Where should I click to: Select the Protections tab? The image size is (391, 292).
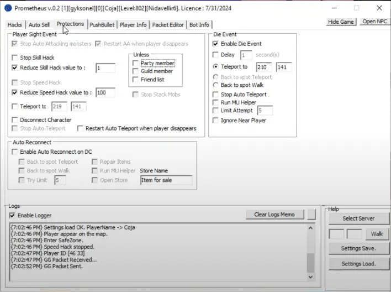point(70,24)
